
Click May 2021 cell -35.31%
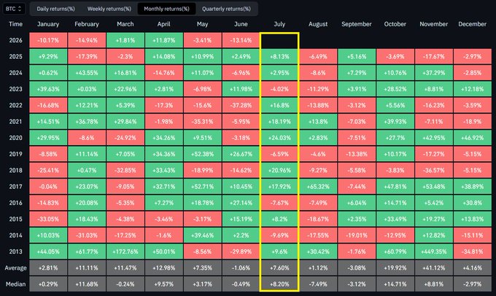203,122
